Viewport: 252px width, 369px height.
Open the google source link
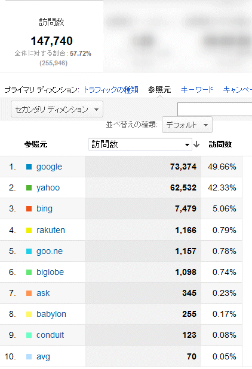(x=49, y=167)
